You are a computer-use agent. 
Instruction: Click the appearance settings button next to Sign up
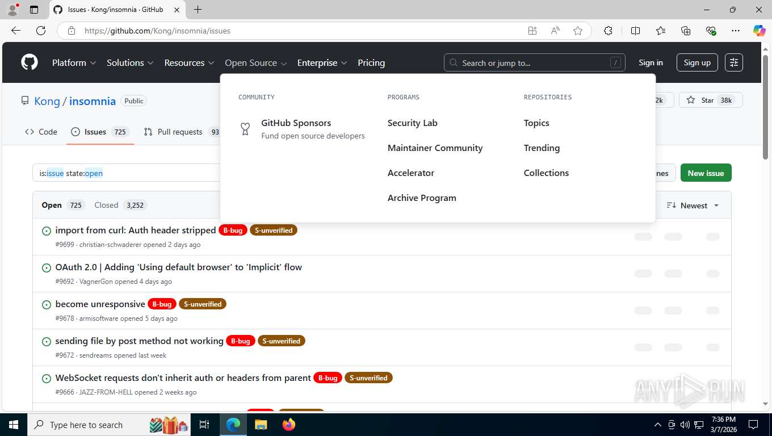(x=734, y=62)
